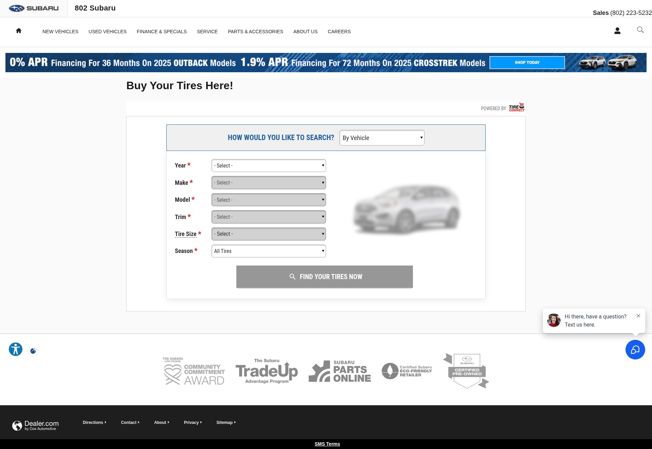Open the Used Vehicles menu
The height and width of the screenshot is (449, 652).
pos(108,32)
